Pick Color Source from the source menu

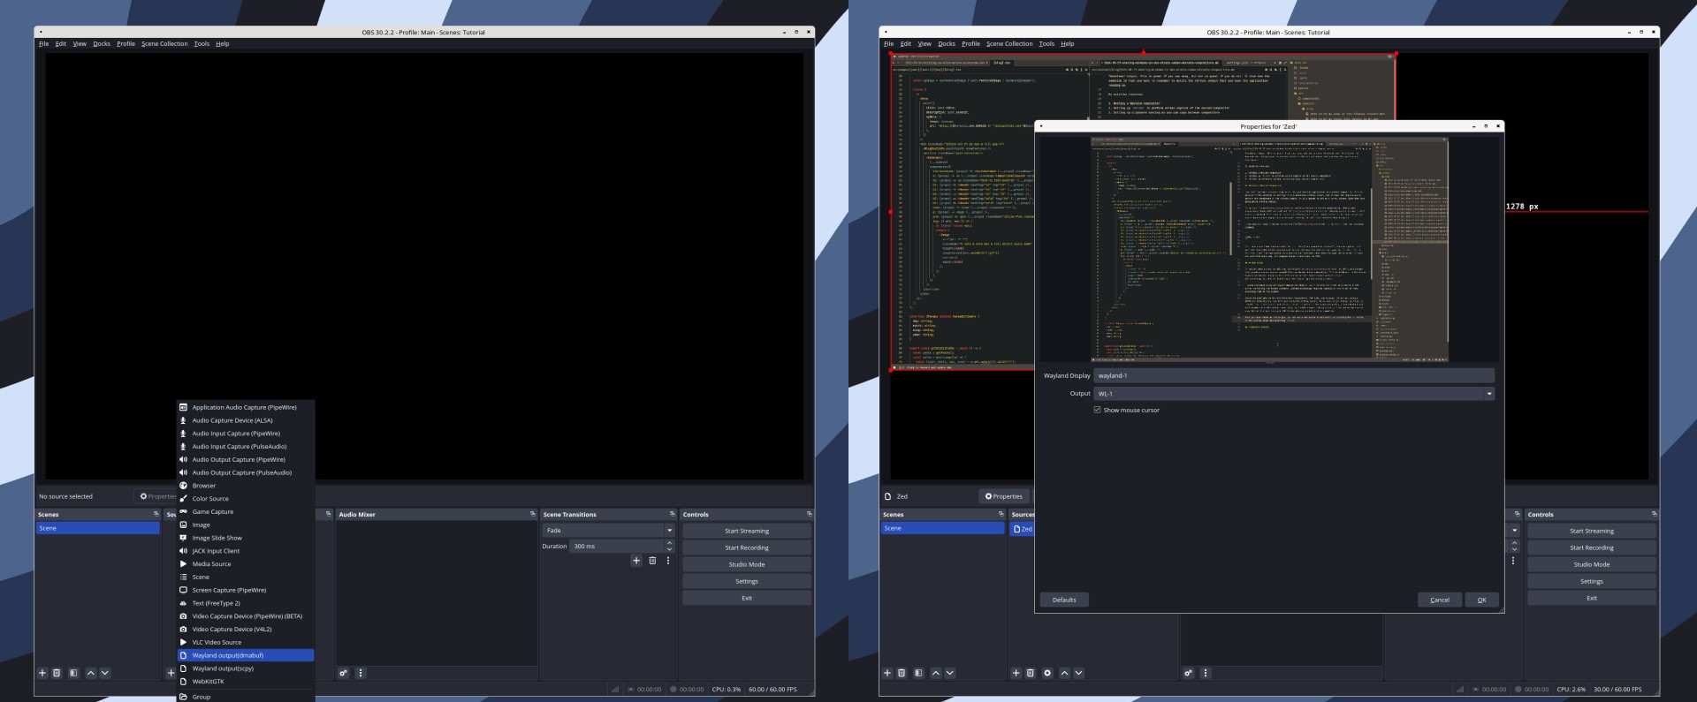(246, 499)
